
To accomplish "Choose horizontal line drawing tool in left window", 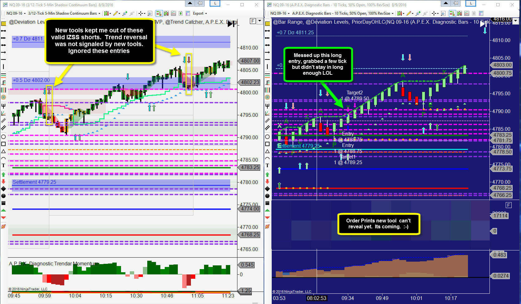I will coord(3,59).
